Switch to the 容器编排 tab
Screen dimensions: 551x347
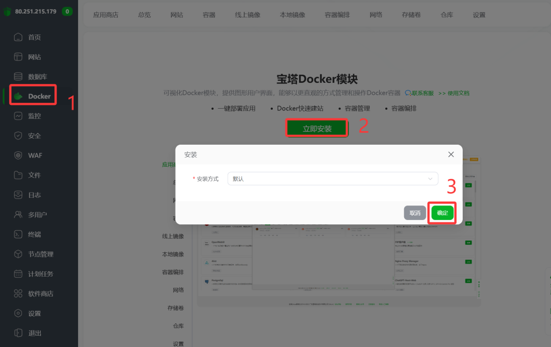coord(337,15)
